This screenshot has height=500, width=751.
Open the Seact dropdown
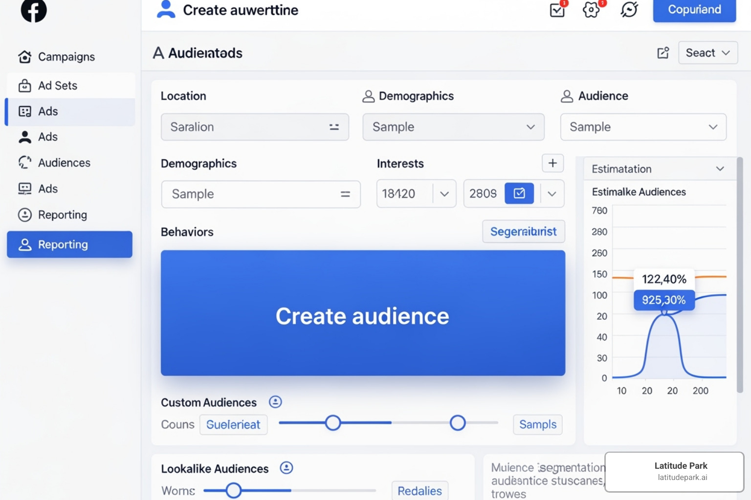tap(707, 53)
